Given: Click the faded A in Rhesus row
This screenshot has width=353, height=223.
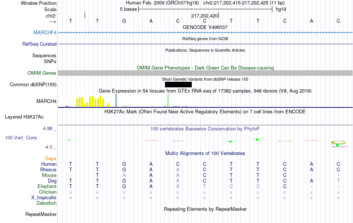Looking at the screenshot, I should pyautogui.click(x=178, y=169).
